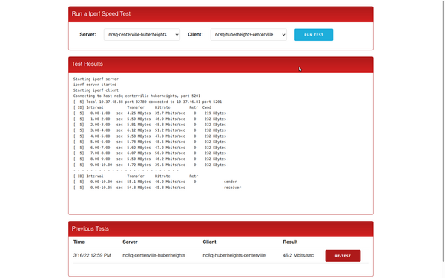445x278 pixels.
Task: Click the 'Connecting to host' output line
Action: 136,96
